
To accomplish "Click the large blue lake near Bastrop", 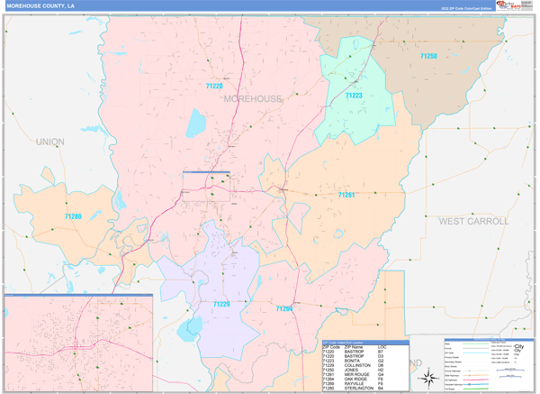I will [x=195, y=121].
